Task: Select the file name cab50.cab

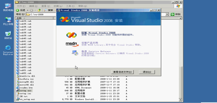Action: click(x=26, y=67)
